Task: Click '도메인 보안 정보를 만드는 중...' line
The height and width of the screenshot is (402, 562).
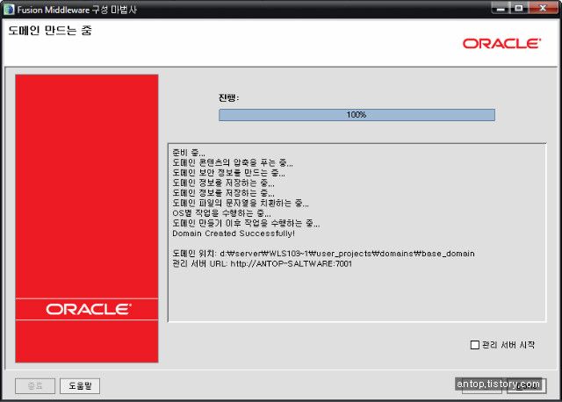Action: [x=228, y=173]
